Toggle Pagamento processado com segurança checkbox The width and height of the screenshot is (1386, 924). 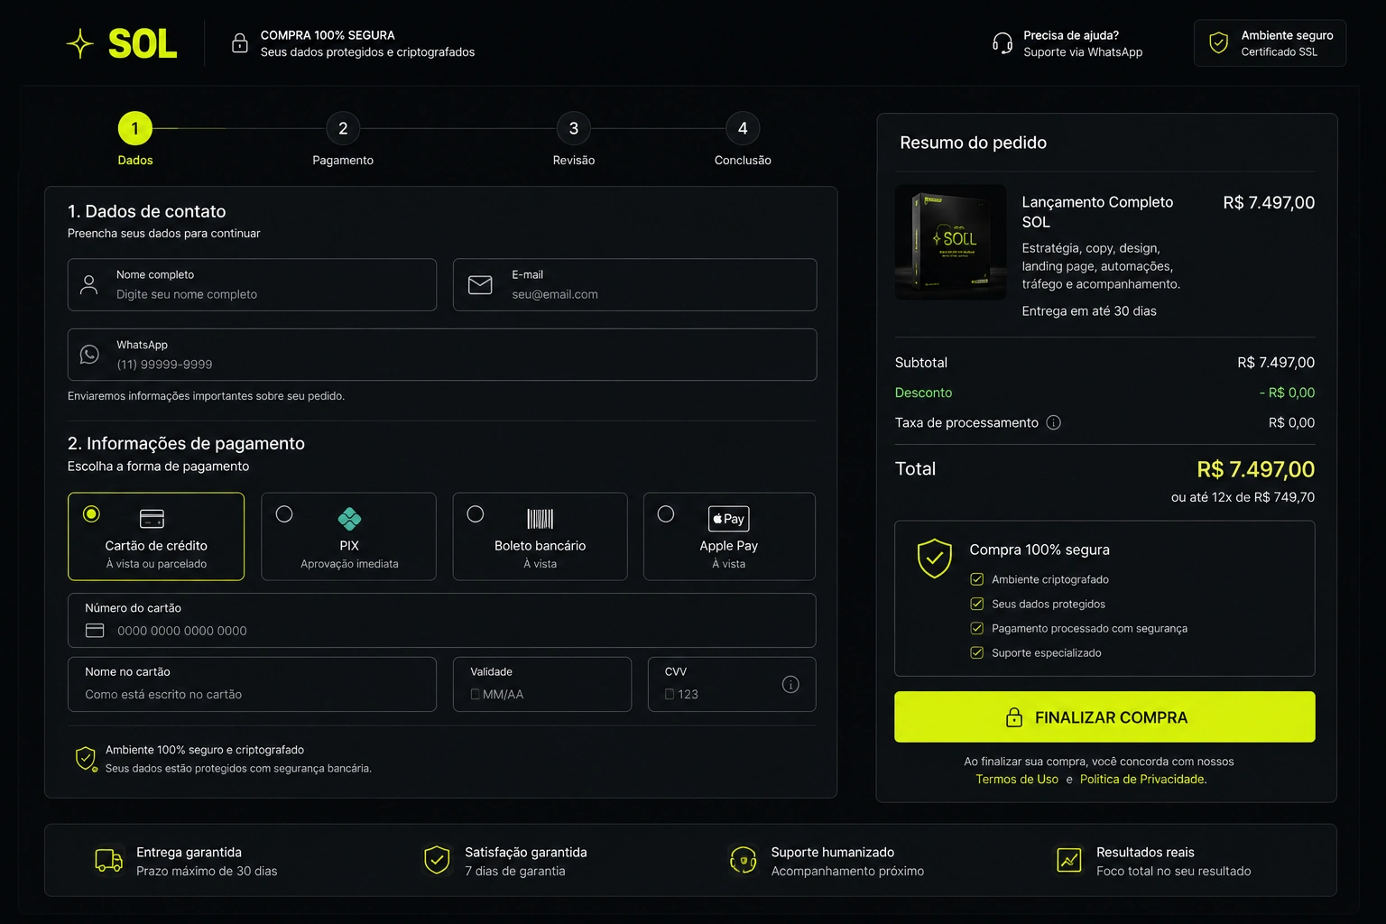(976, 628)
